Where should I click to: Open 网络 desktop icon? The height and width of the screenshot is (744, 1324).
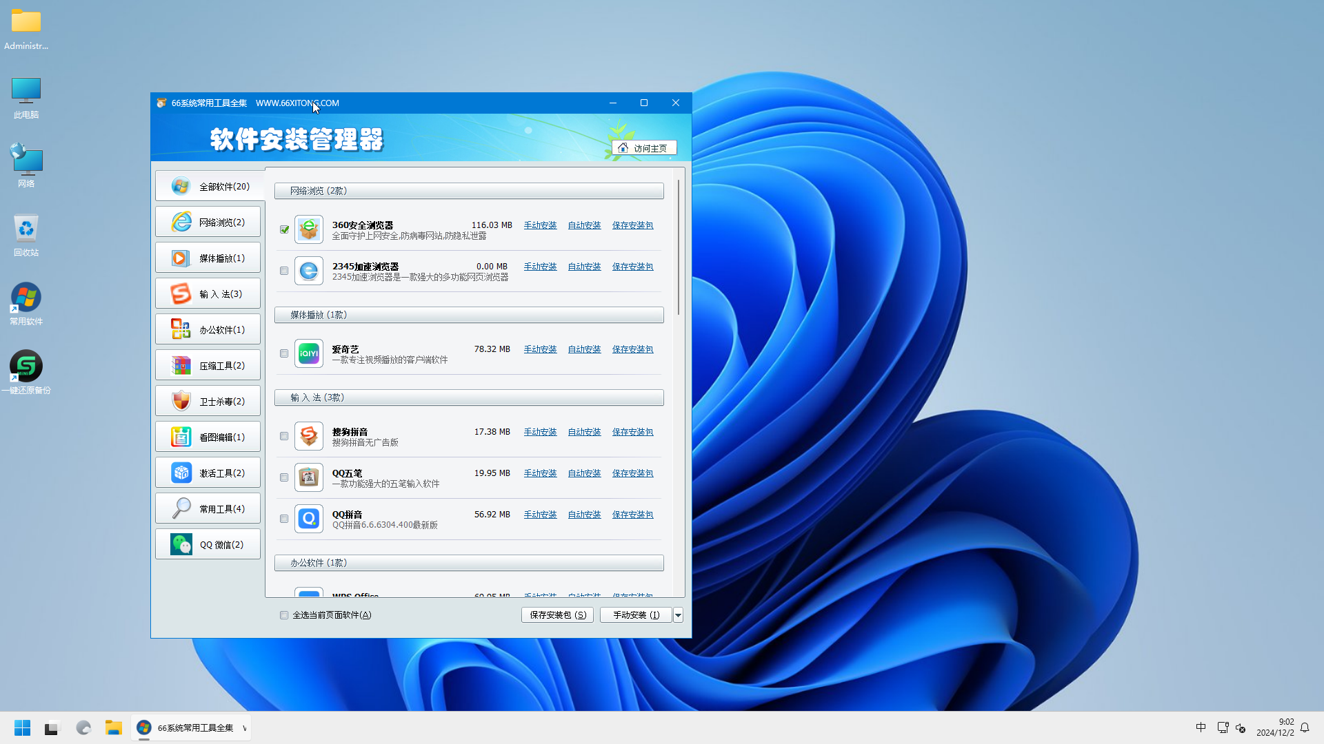coord(26,165)
